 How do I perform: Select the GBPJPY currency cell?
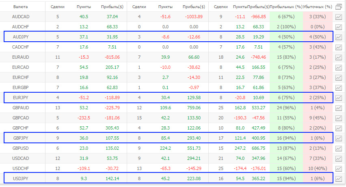21,138
